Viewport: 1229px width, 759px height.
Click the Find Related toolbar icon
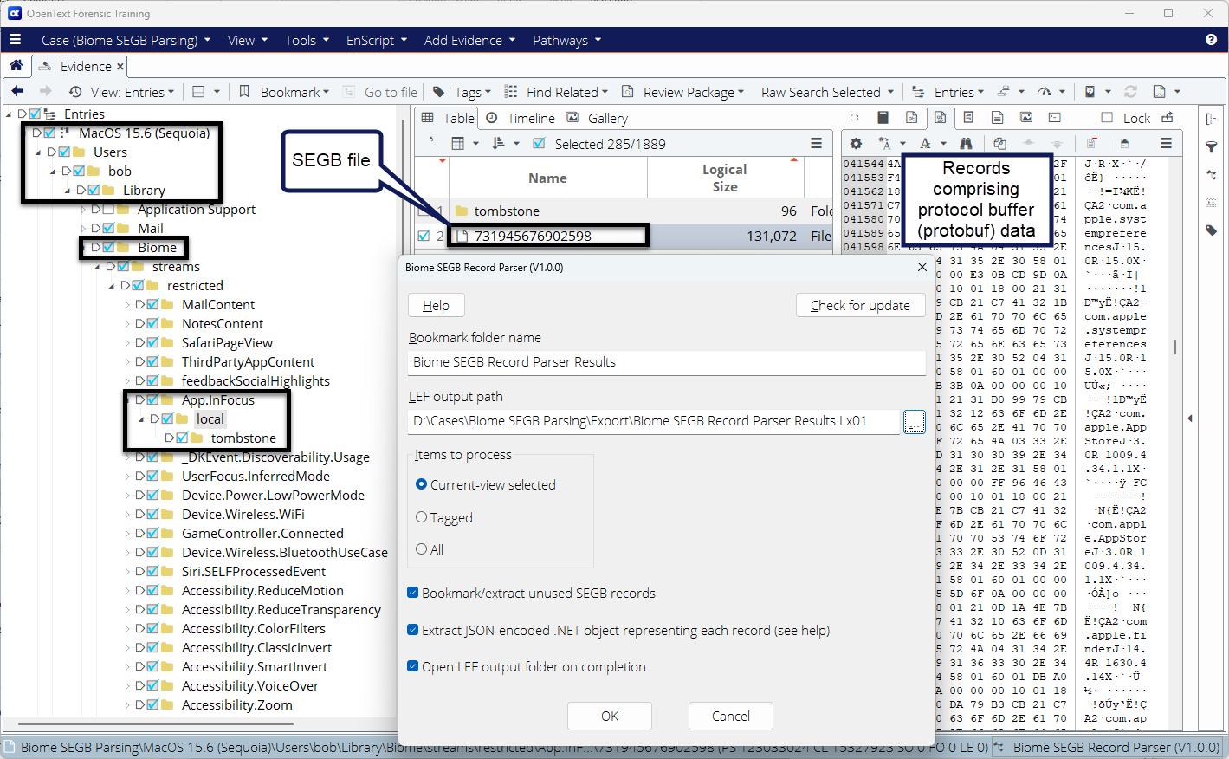[511, 91]
